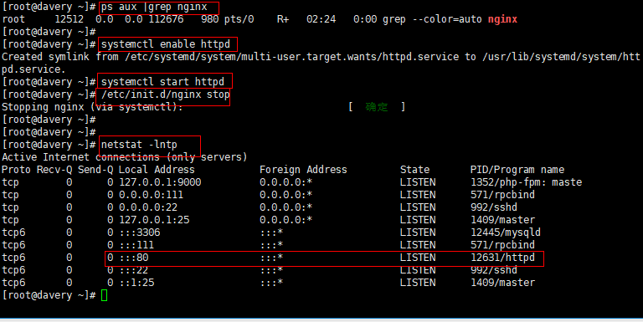Image resolution: width=643 pixels, height=322 pixels.
Task: Click the 'Foreign Address' column header
Action: 303,170
